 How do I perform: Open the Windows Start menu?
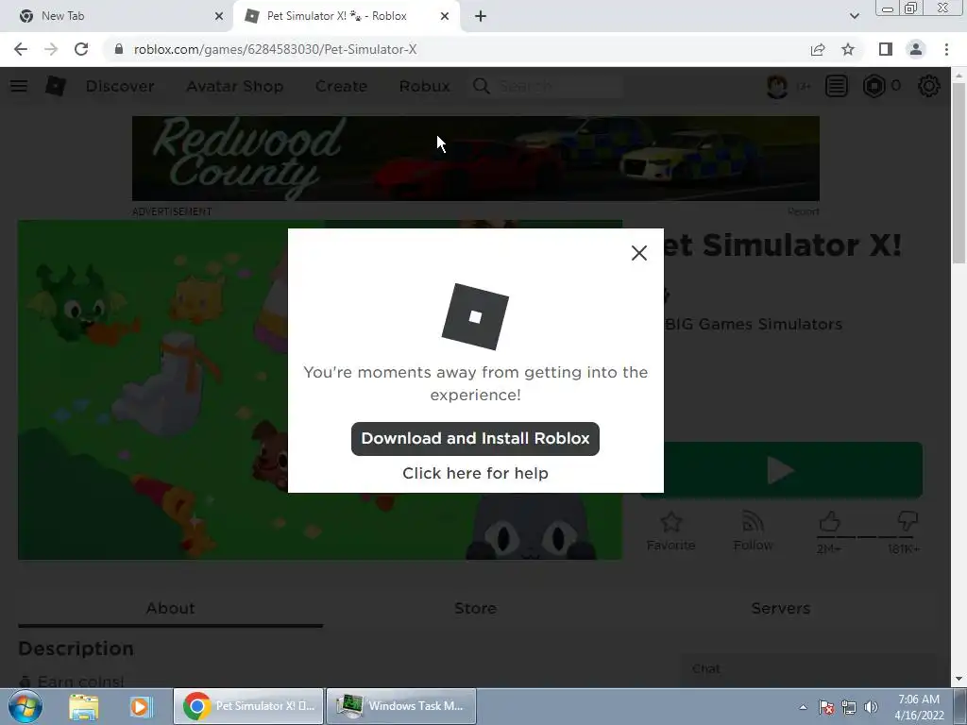coord(25,706)
